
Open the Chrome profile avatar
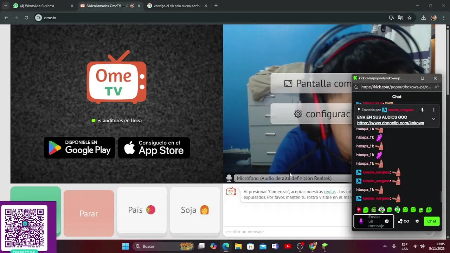click(434, 18)
